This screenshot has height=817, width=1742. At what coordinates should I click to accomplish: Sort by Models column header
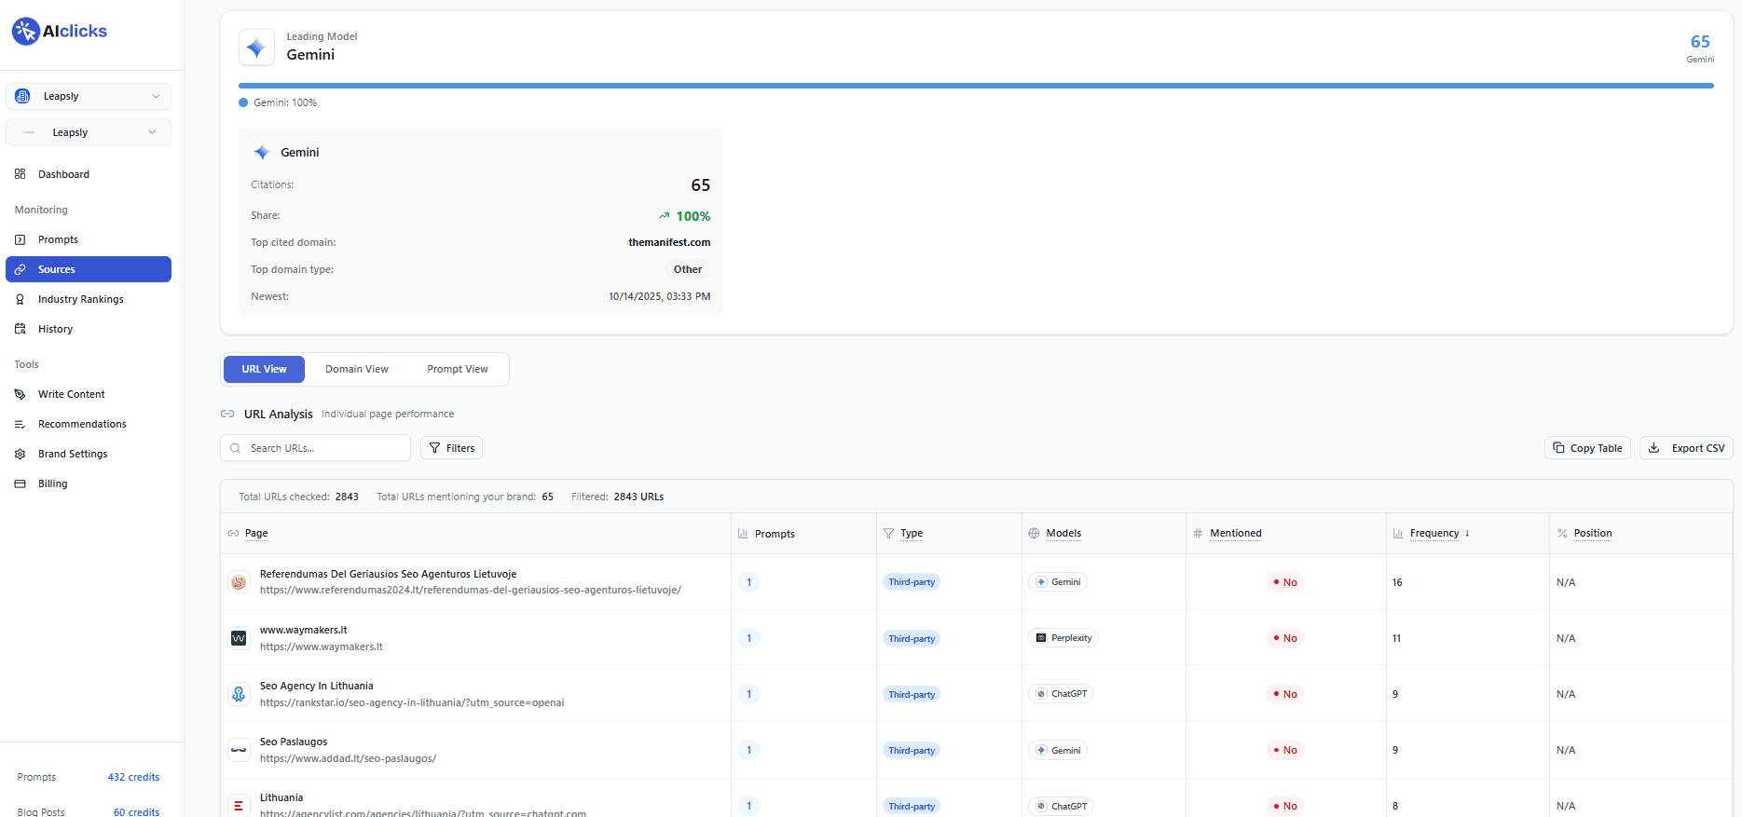point(1063,534)
